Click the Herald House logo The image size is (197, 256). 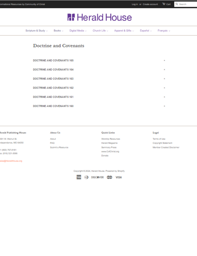pyautogui.click(x=99, y=17)
